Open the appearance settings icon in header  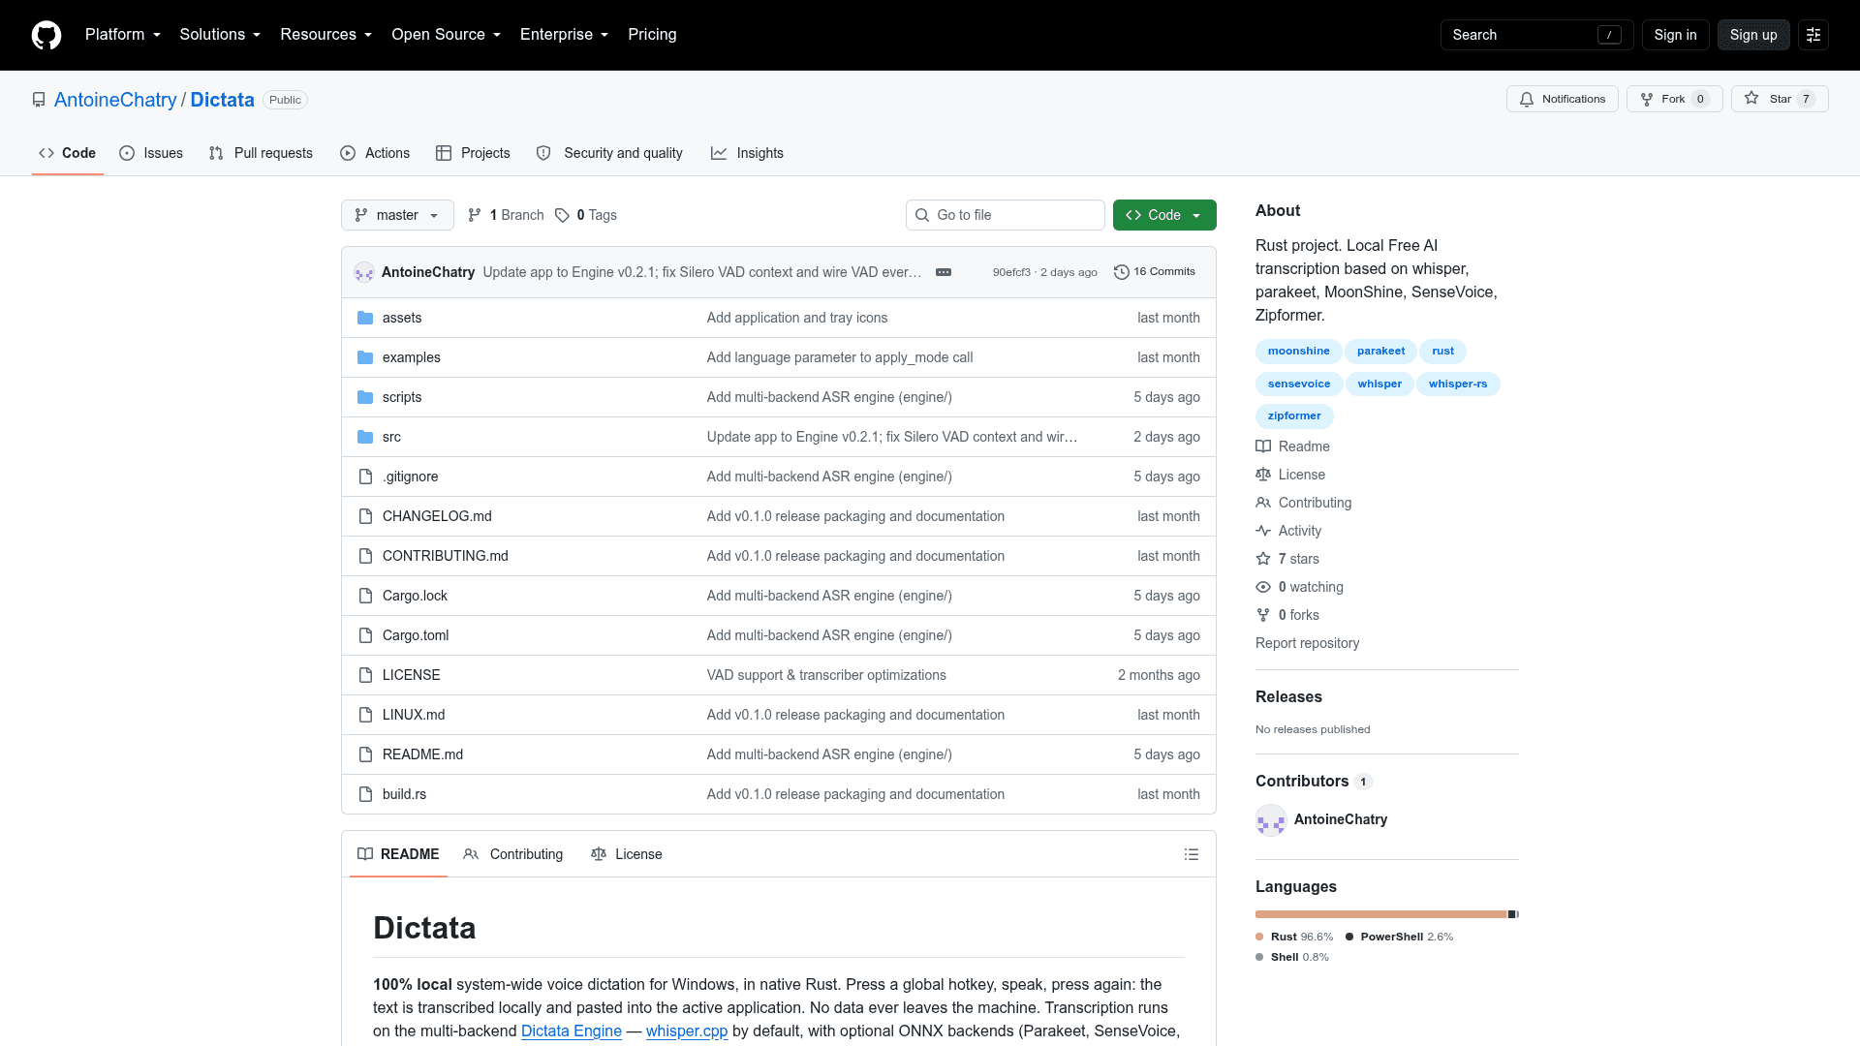[1813, 35]
